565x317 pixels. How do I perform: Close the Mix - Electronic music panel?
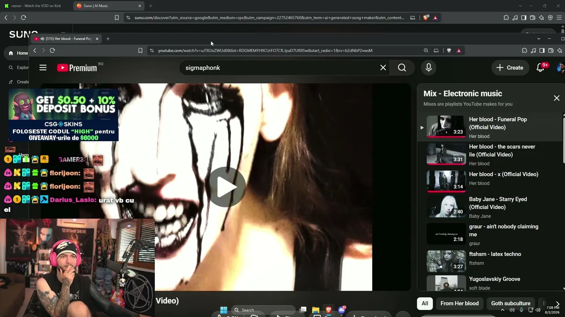(557, 98)
